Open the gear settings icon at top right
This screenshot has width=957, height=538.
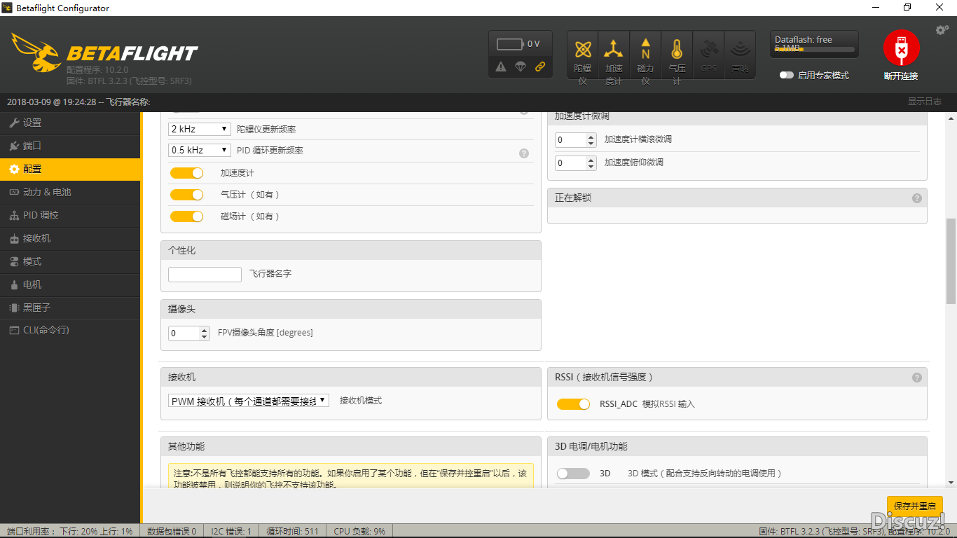942,30
